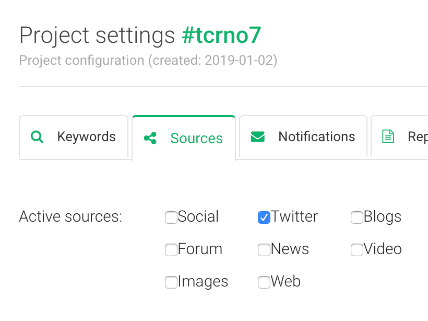The height and width of the screenshot is (321, 428).
Task: Enable the Video source
Action: 356,249
